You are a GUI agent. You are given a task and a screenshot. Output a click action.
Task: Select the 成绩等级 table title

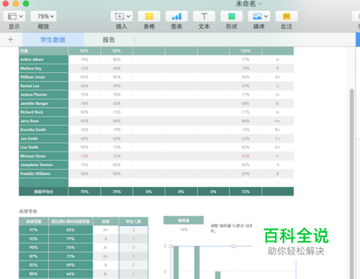coord(28,211)
